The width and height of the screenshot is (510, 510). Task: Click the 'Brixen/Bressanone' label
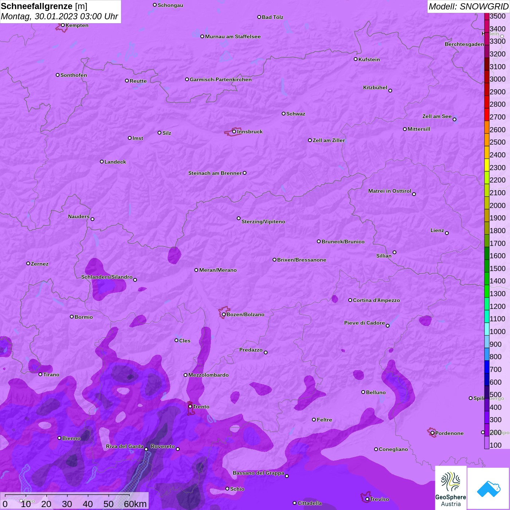[302, 260]
